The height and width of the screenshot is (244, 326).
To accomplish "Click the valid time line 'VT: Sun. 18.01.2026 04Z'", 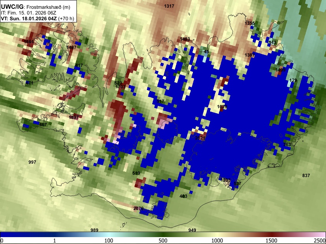I will tap(29, 18).
